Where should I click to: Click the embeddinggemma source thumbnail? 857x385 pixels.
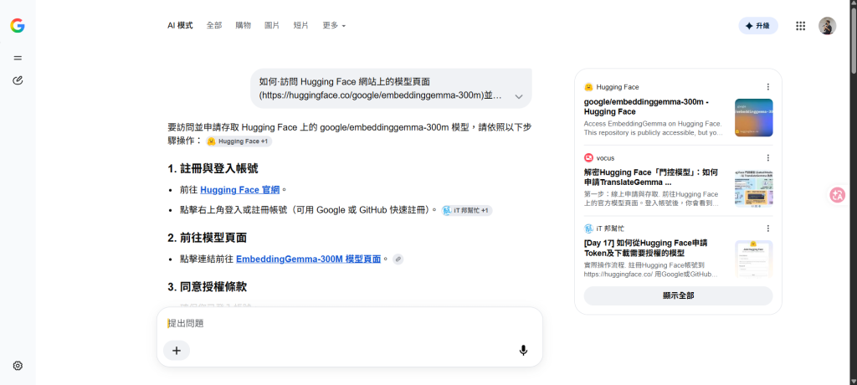[x=754, y=117]
